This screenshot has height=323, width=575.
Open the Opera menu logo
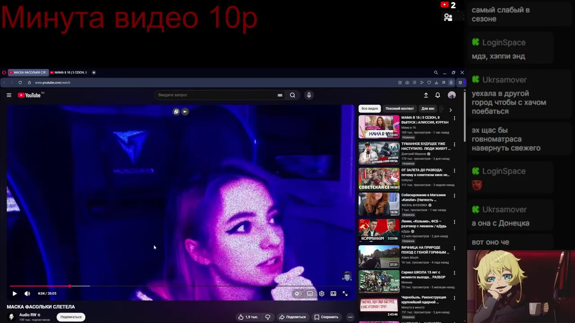[4, 72]
